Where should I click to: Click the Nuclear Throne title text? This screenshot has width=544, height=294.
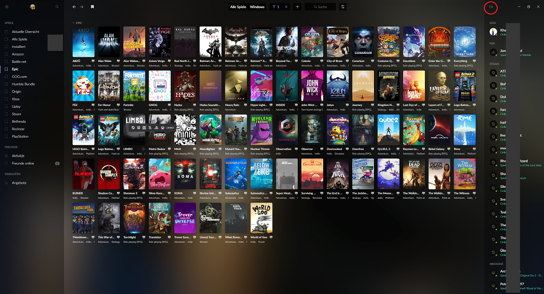coord(260,149)
